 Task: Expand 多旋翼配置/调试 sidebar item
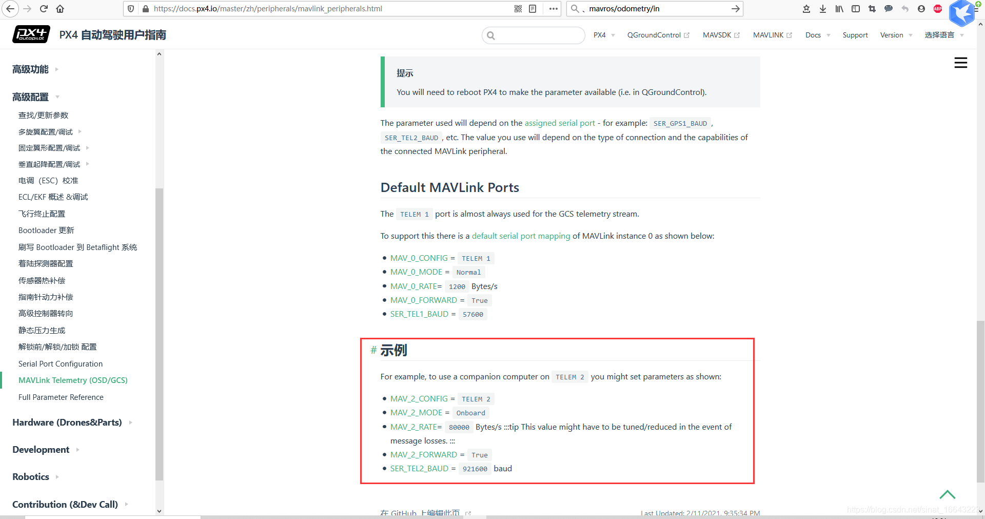coord(50,132)
